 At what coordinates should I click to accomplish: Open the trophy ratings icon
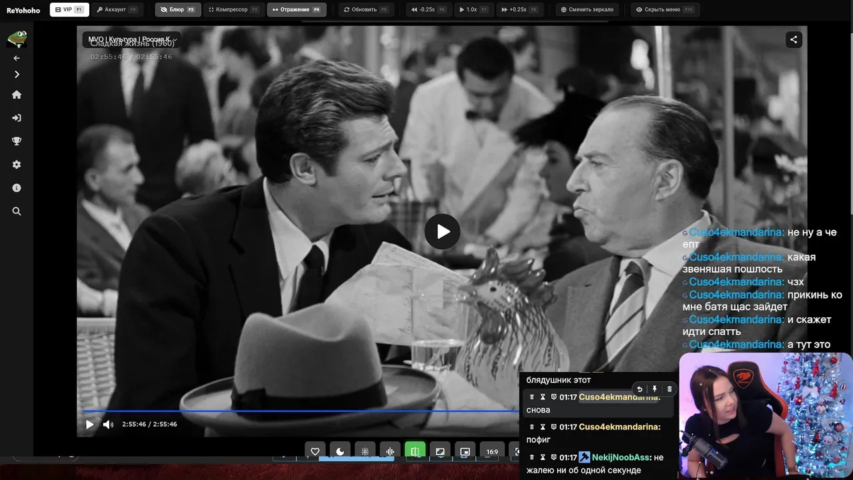(x=17, y=141)
